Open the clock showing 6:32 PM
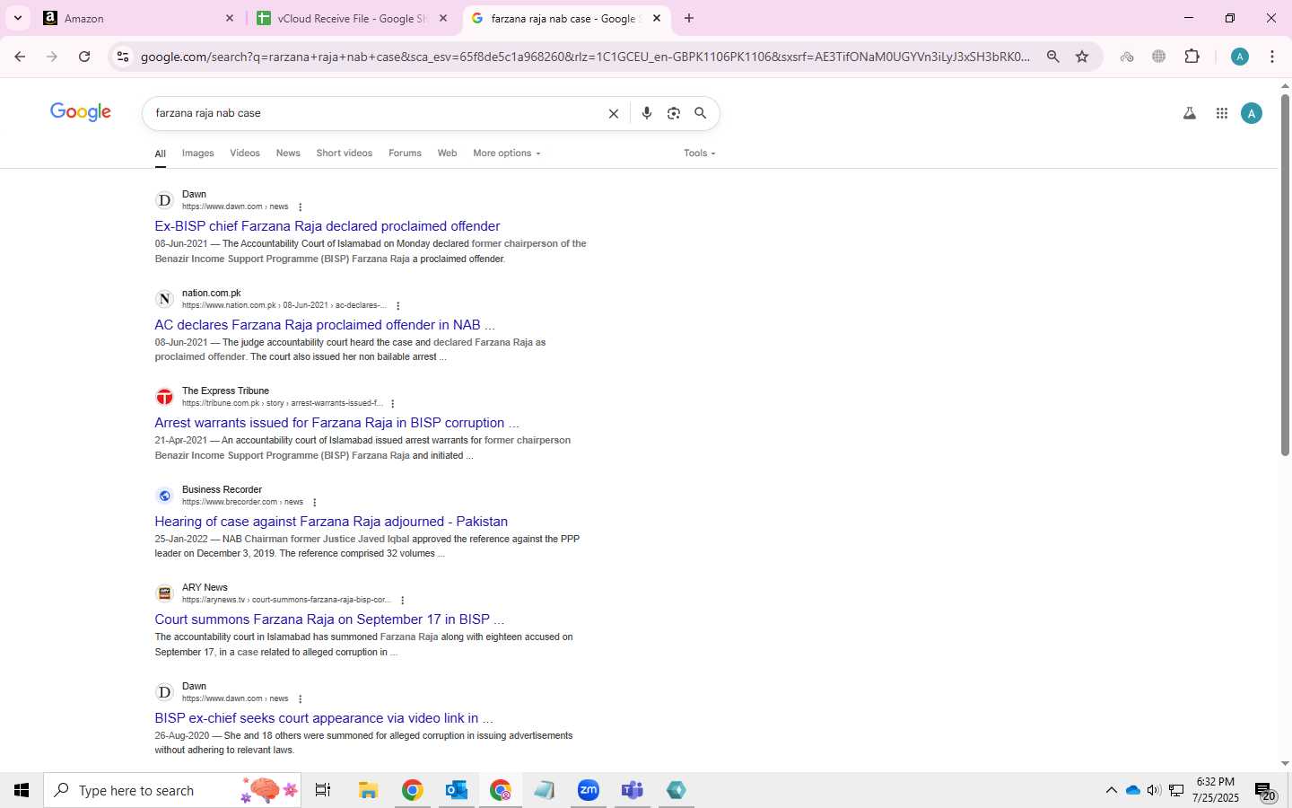1292x808 pixels. tap(1216, 790)
